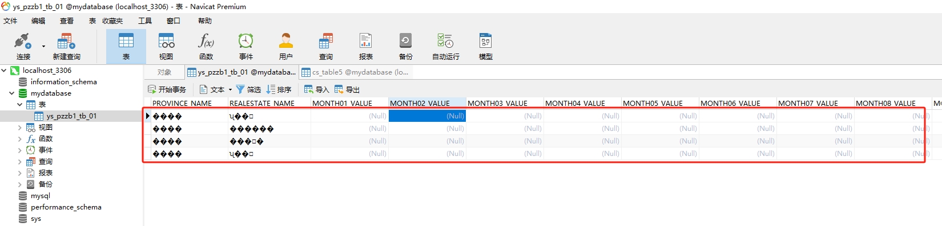This screenshot has height=226, width=942.
Task: Open the 文件 menu
Action: (10, 21)
